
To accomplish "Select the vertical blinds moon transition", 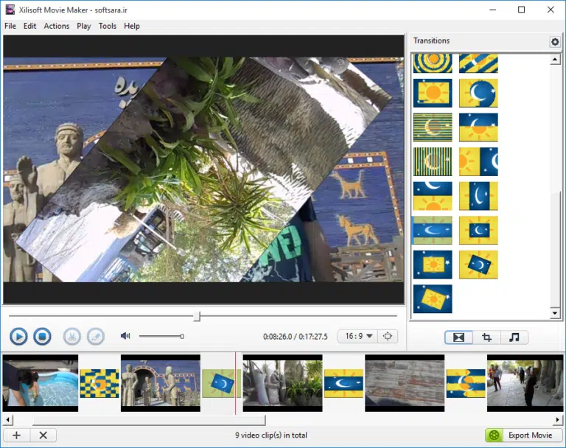I will 433,161.
